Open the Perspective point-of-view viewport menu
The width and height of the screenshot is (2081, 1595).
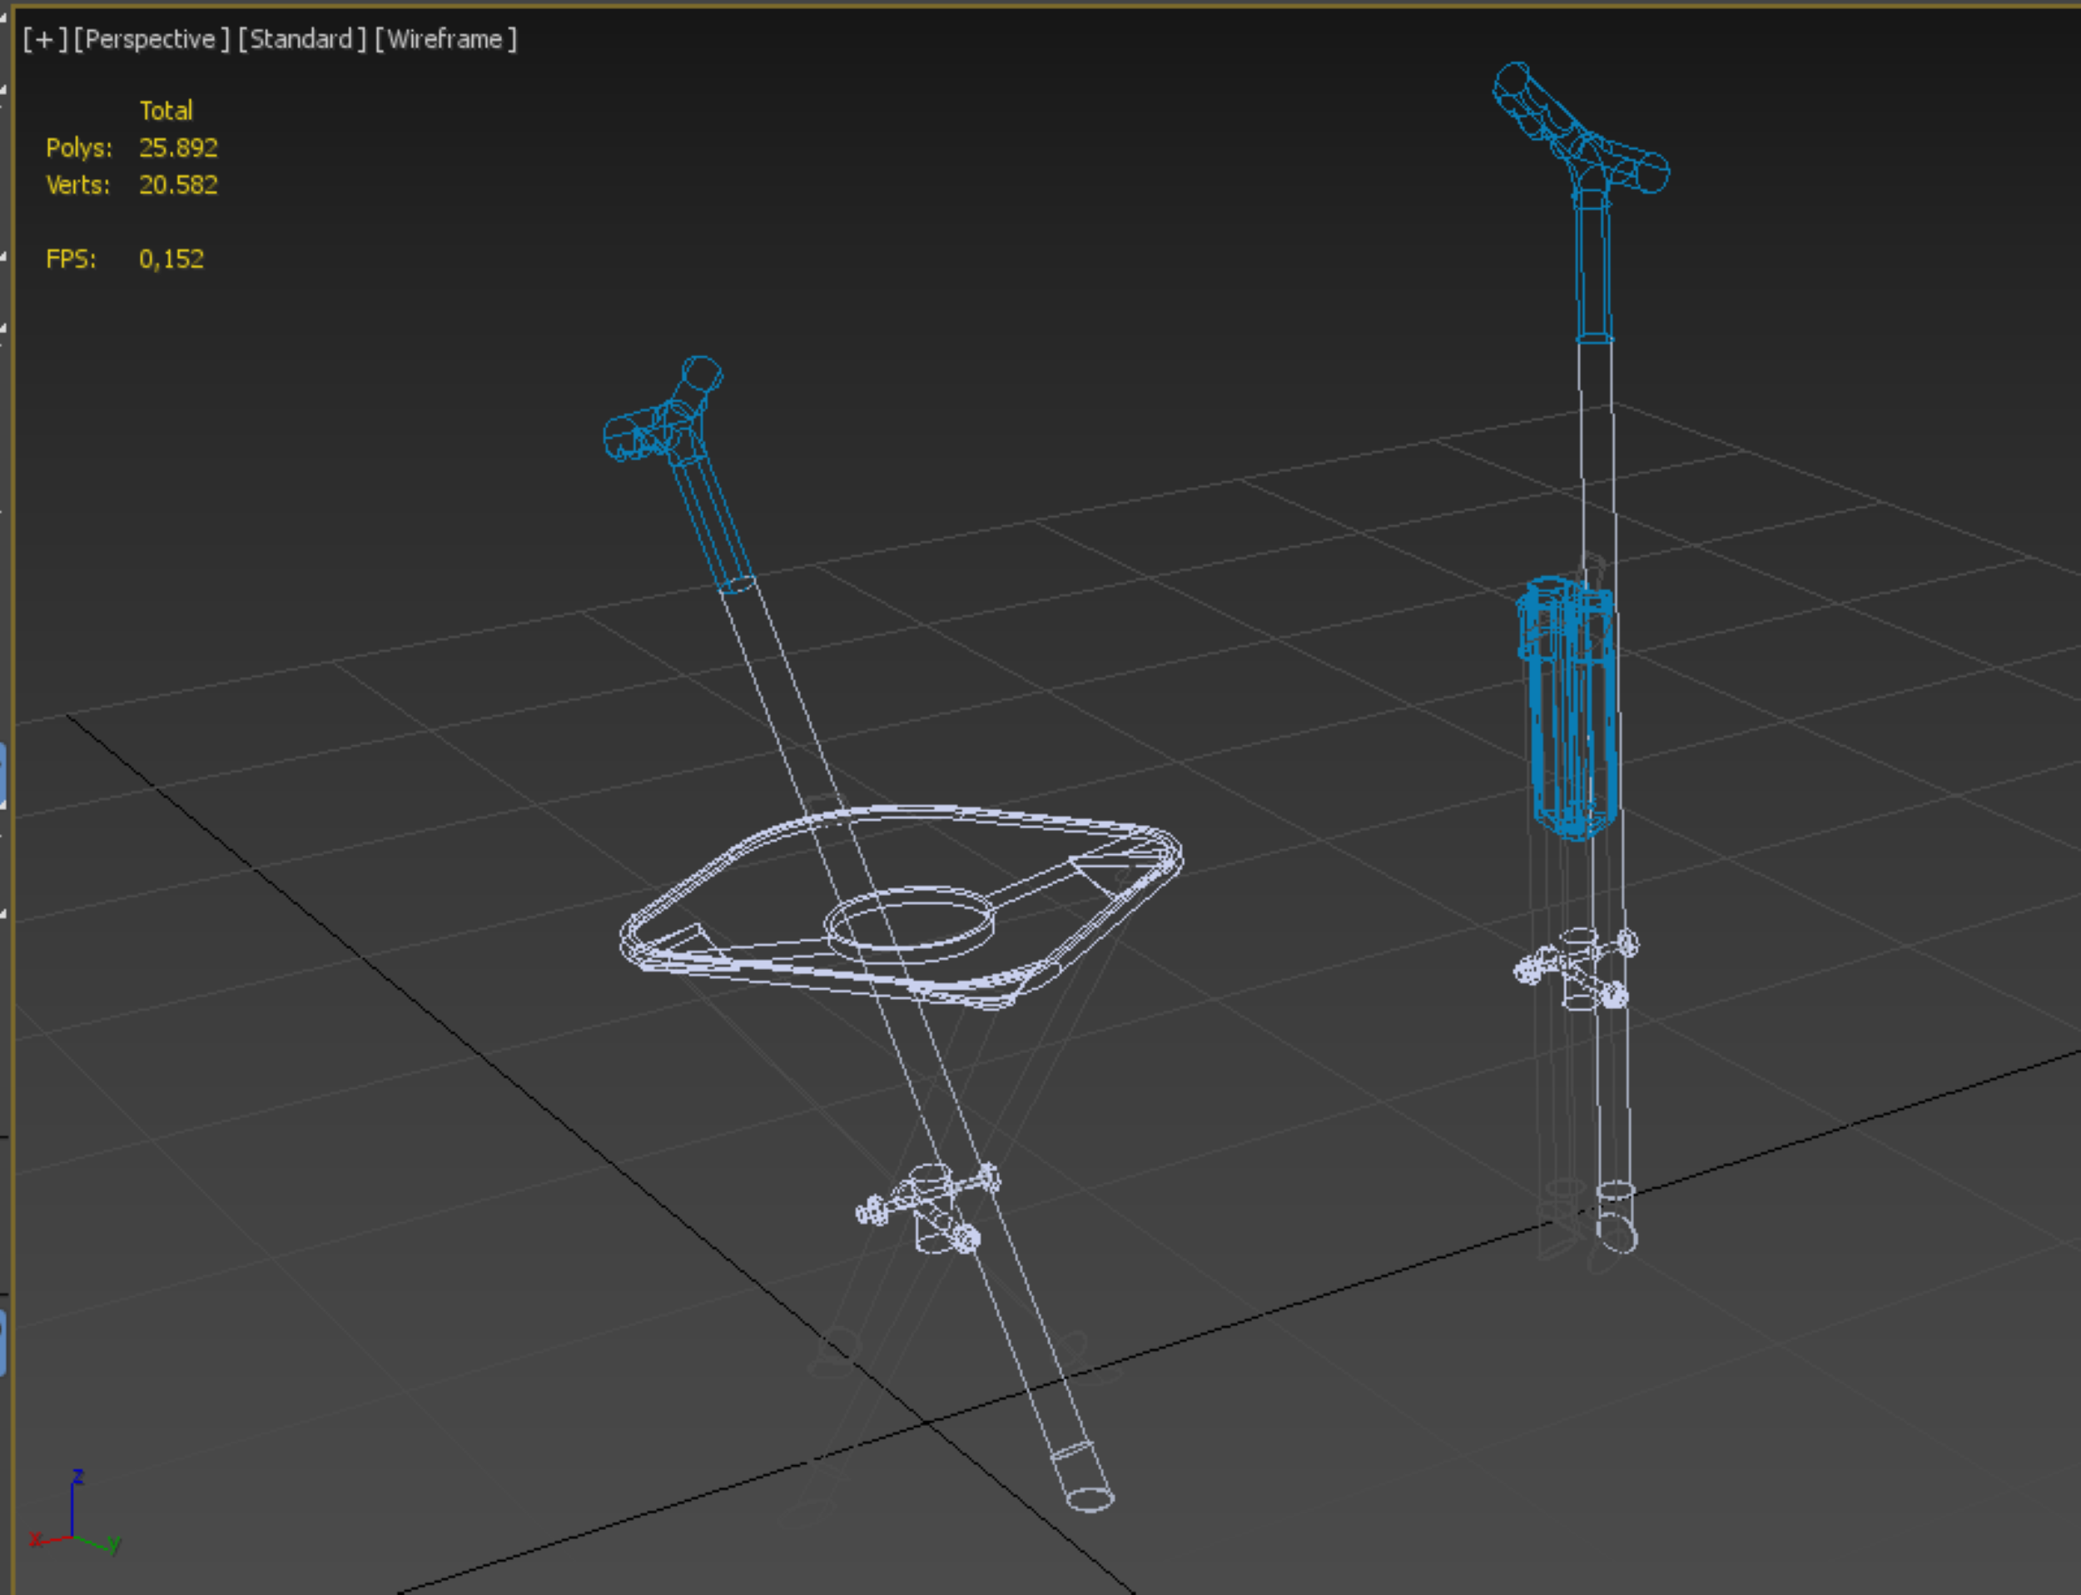[x=151, y=40]
